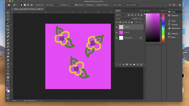
Task: Change the screen mode
Action: click(8, 98)
